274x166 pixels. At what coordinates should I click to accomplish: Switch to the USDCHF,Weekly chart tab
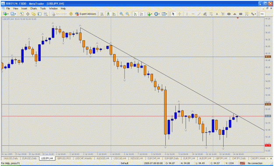click(84, 158)
